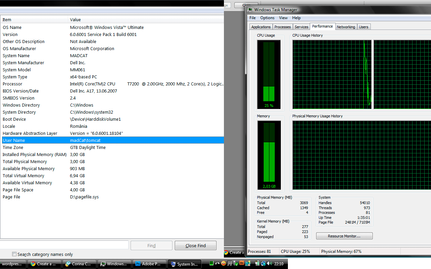Select the Page File Space row
This screenshot has width=431, height=269.
pos(112,190)
